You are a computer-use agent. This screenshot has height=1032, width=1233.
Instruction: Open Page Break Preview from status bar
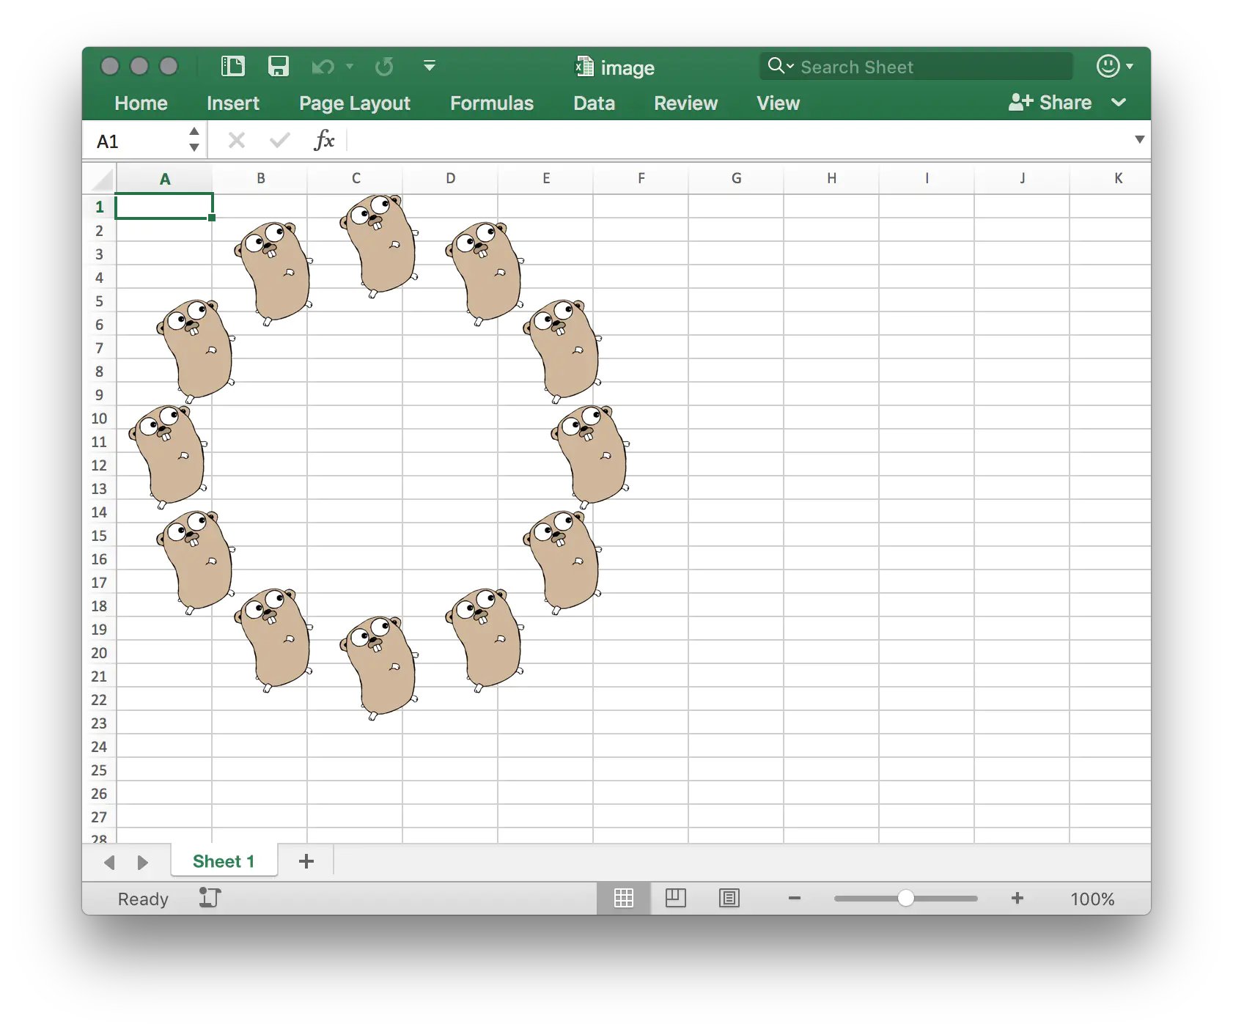tap(729, 899)
